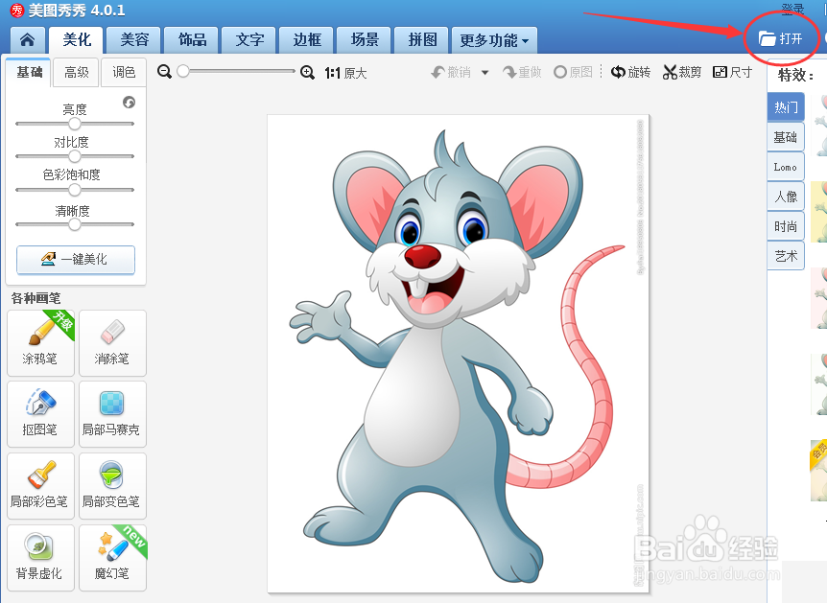Image resolution: width=827 pixels, height=603 pixels.
Task: Select the Lomo effects category
Action: click(x=786, y=167)
